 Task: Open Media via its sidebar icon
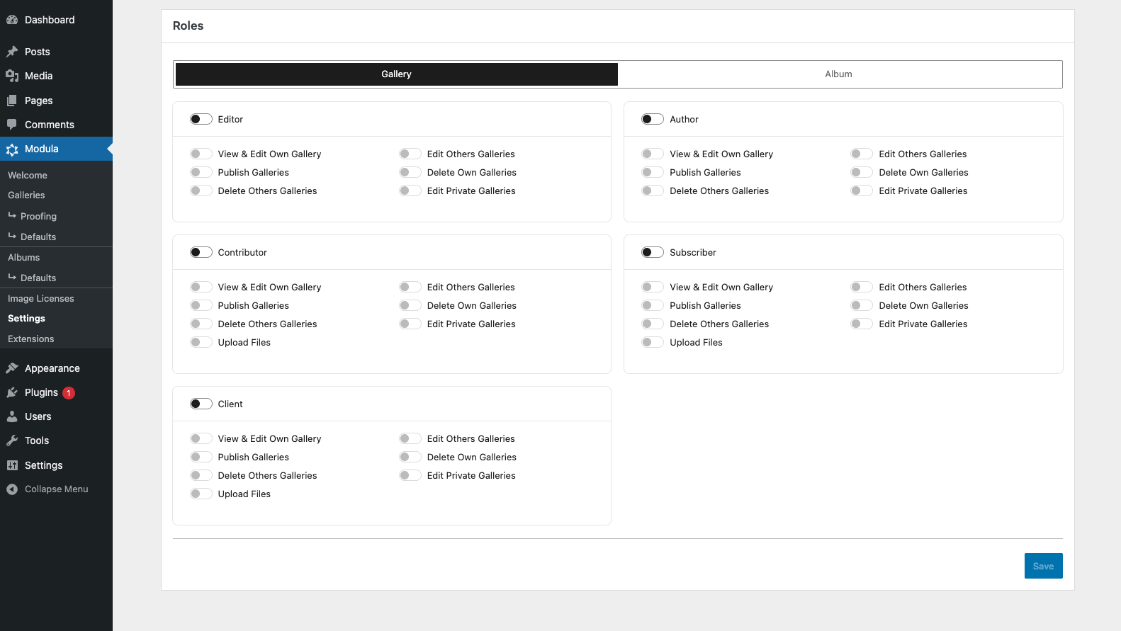point(12,76)
